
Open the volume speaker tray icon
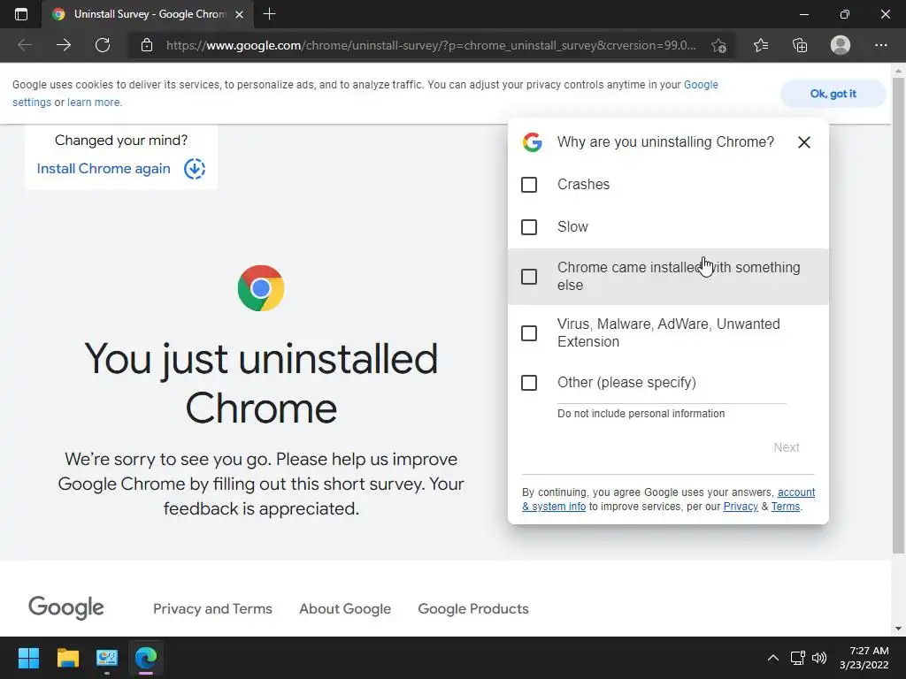[x=819, y=658]
